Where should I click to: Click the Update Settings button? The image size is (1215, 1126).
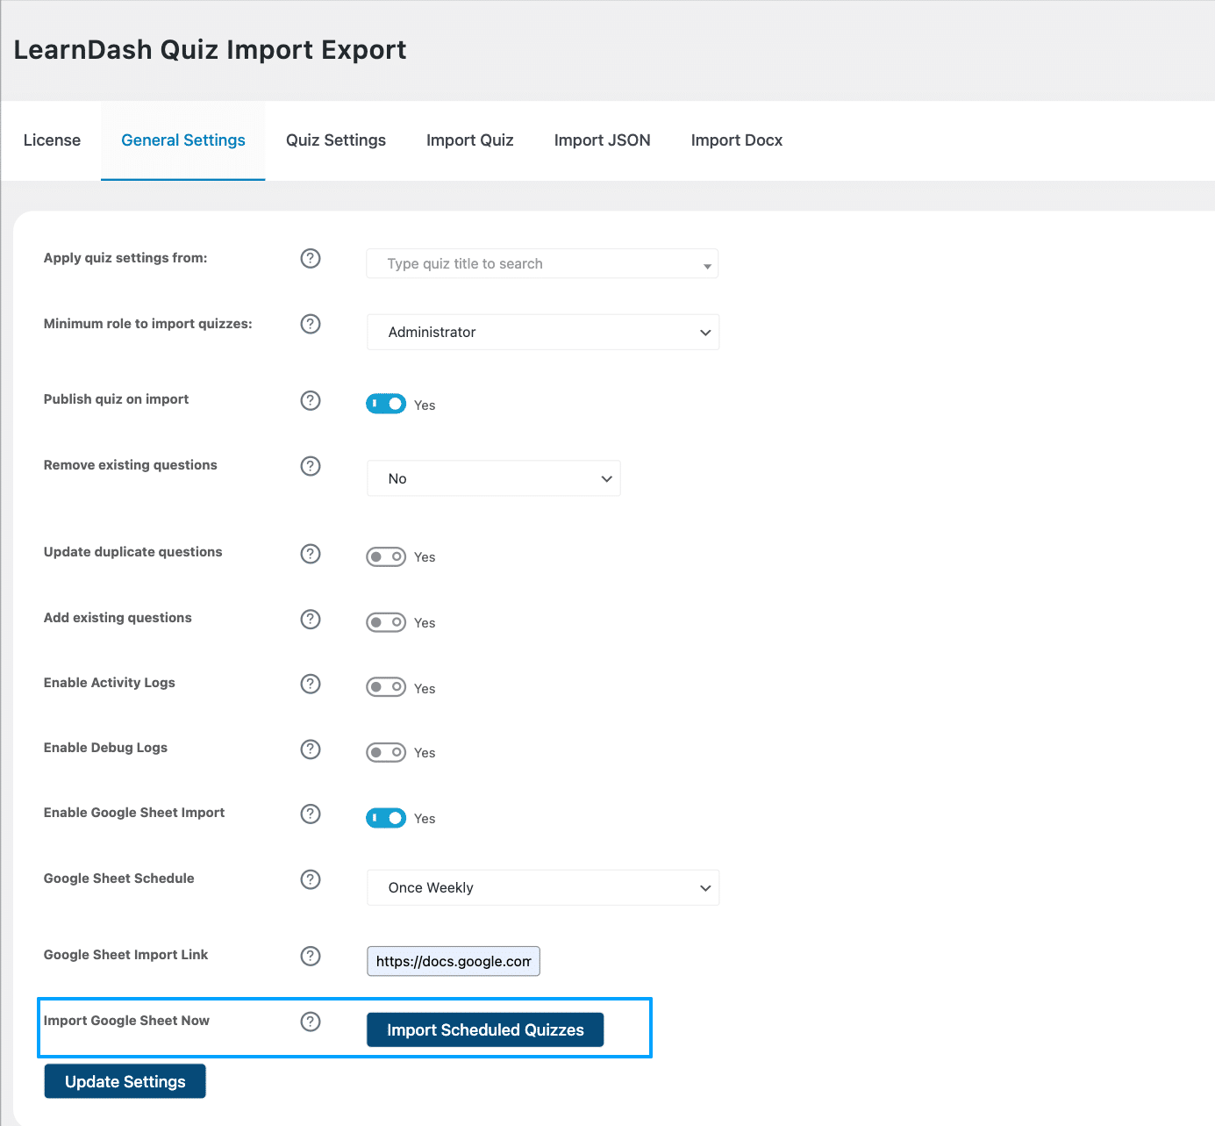(x=125, y=1081)
